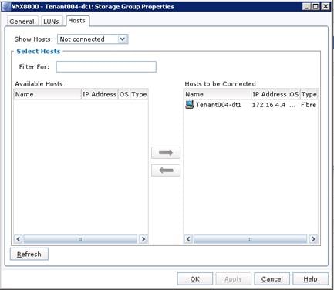This screenshot has height=290, width=334.
Task: Sort Available Hosts by Name column
Action: tap(47, 94)
